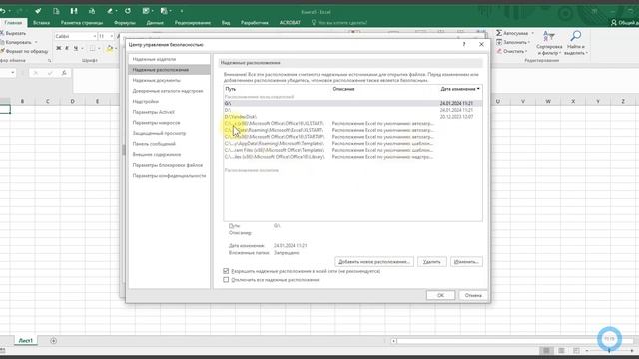
Task: Open the Name Box dropdown arrow
Action: tap(13, 73)
